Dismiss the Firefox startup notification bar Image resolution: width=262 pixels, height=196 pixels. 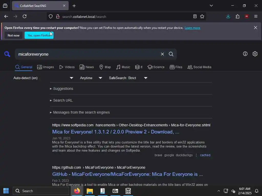[256, 28]
